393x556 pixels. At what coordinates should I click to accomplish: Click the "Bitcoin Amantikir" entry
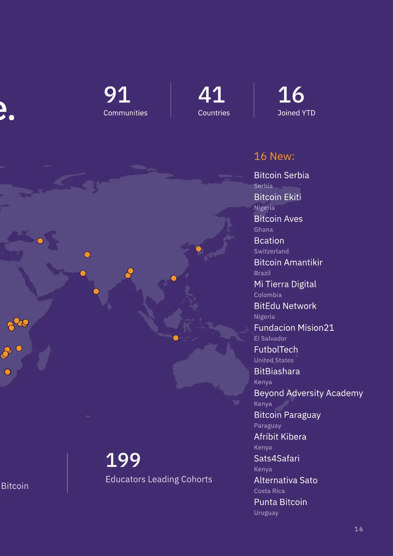pos(288,262)
